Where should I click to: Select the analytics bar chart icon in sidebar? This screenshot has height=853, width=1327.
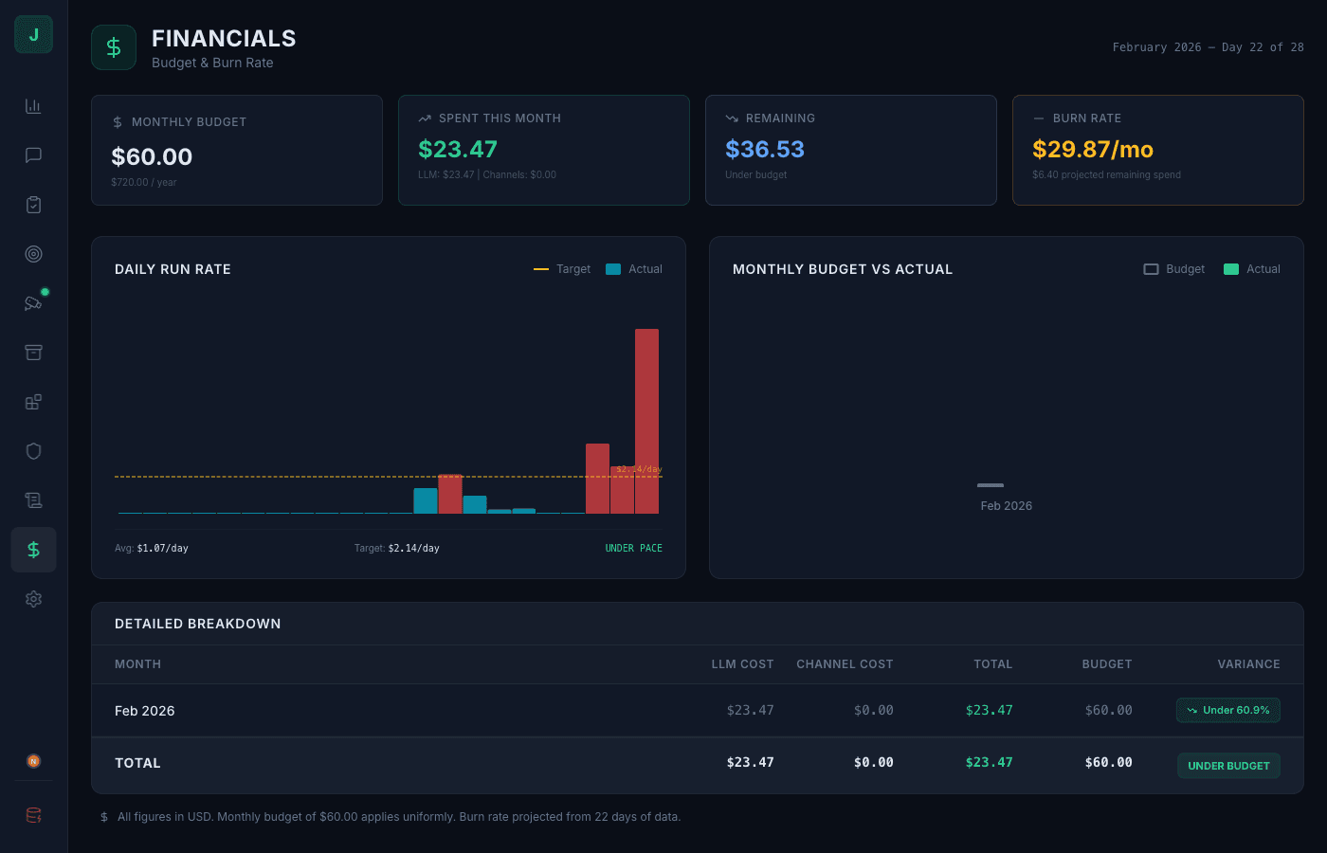(33, 106)
